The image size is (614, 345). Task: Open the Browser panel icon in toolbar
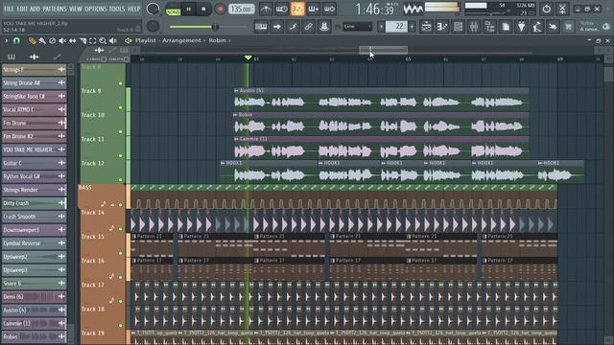coord(490,27)
